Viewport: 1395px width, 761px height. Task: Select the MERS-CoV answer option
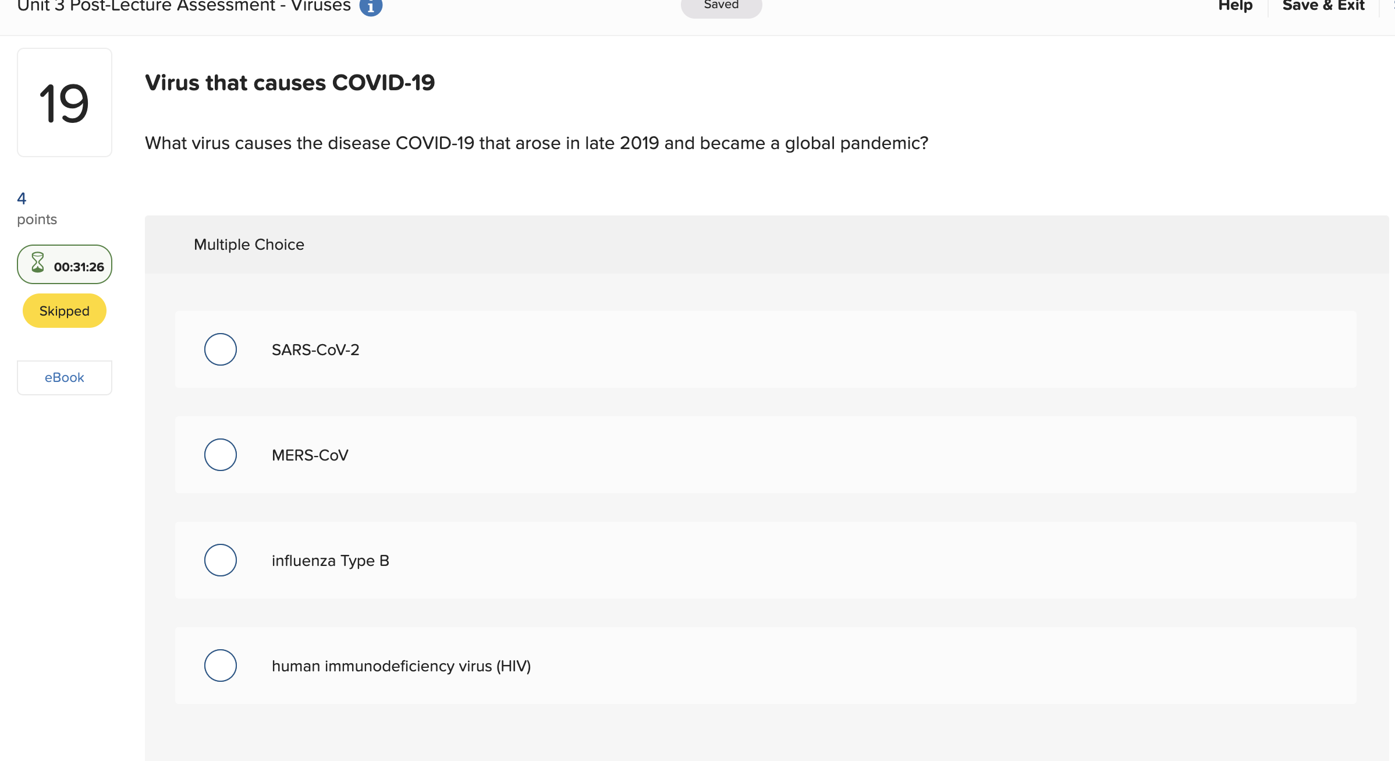point(220,455)
